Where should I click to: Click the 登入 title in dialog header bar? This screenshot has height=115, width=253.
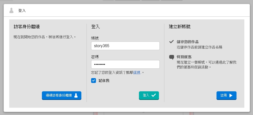coord(22,11)
